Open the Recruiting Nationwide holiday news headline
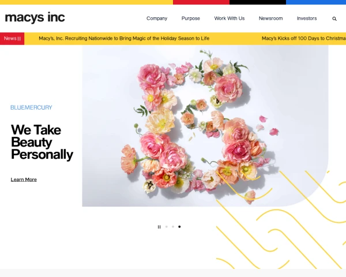This screenshot has width=346, height=277. click(124, 39)
